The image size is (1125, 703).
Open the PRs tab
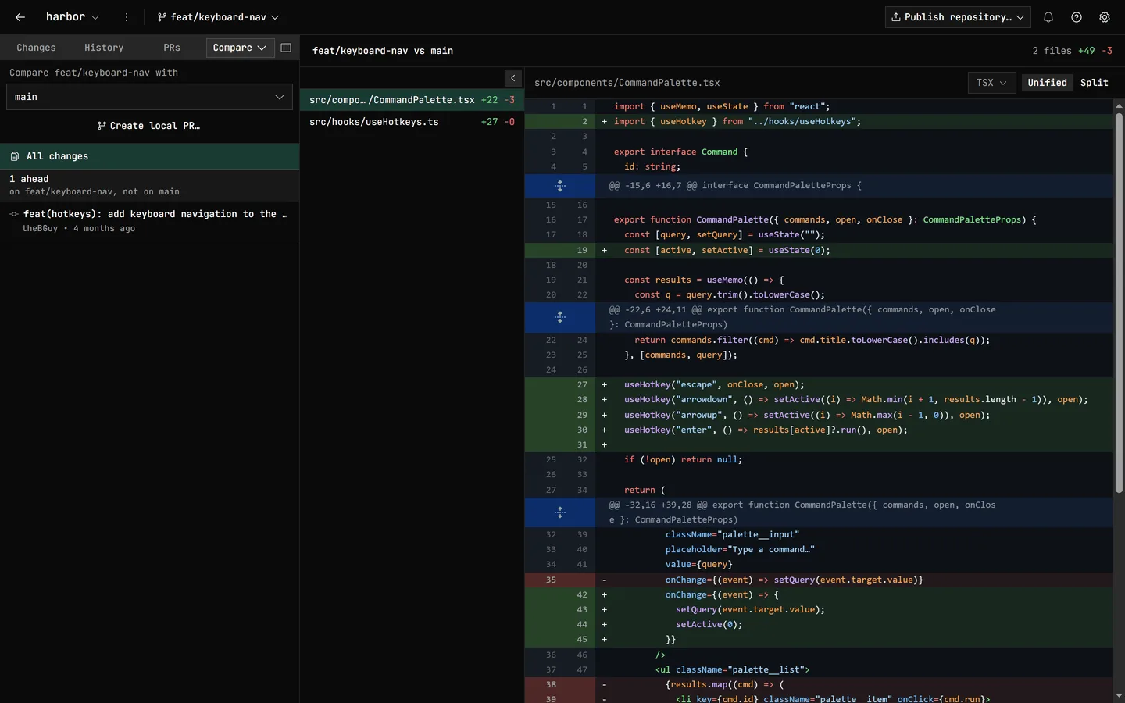[172, 48]
